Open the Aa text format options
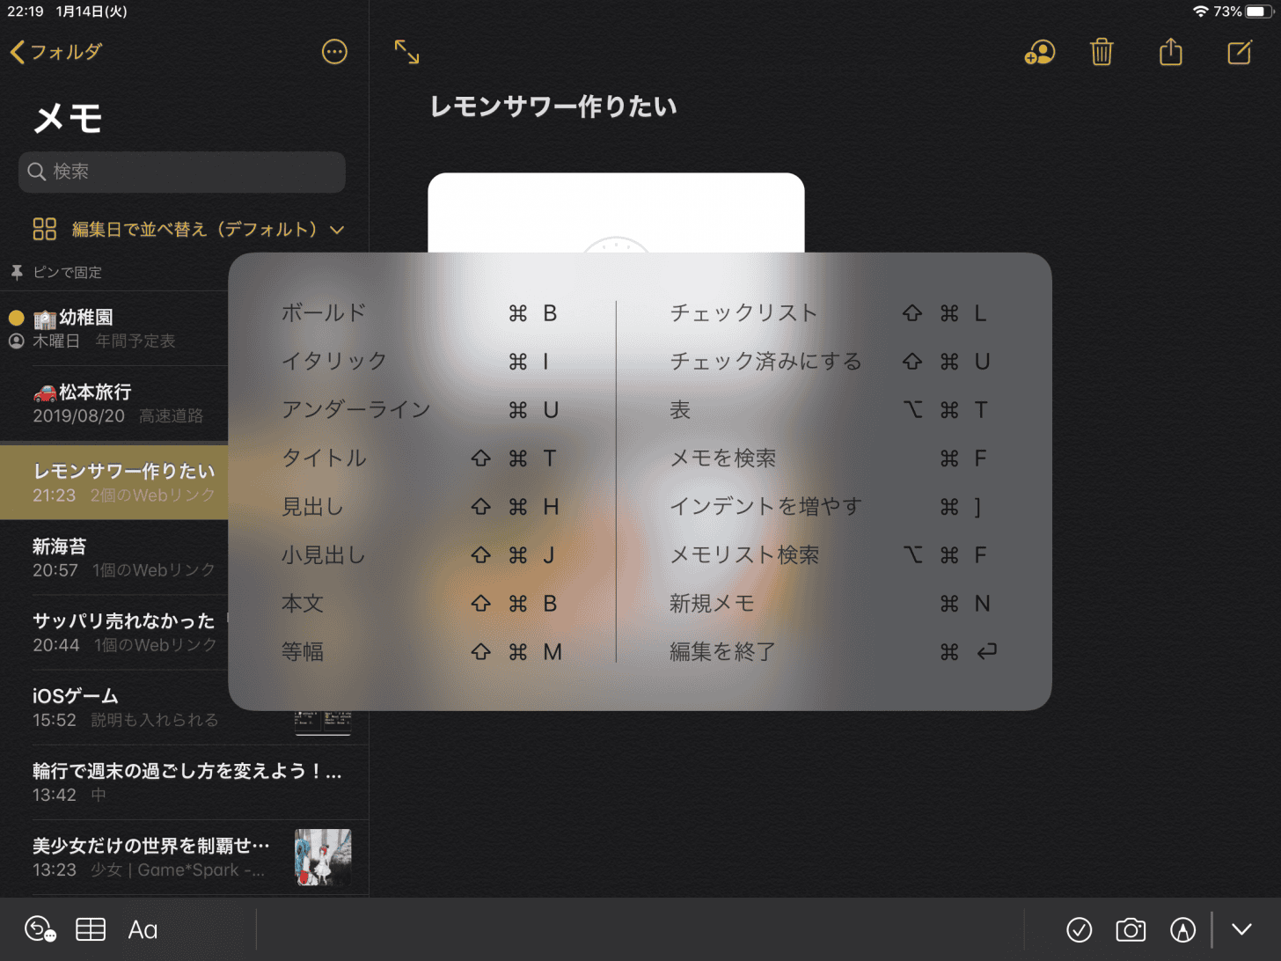This screenshot has width=1281, height=961. pyautogui.click(x=143, y=929)
